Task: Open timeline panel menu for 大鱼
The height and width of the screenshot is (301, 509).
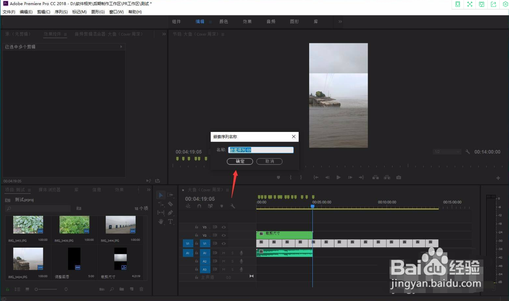Action: coord(227,190)
